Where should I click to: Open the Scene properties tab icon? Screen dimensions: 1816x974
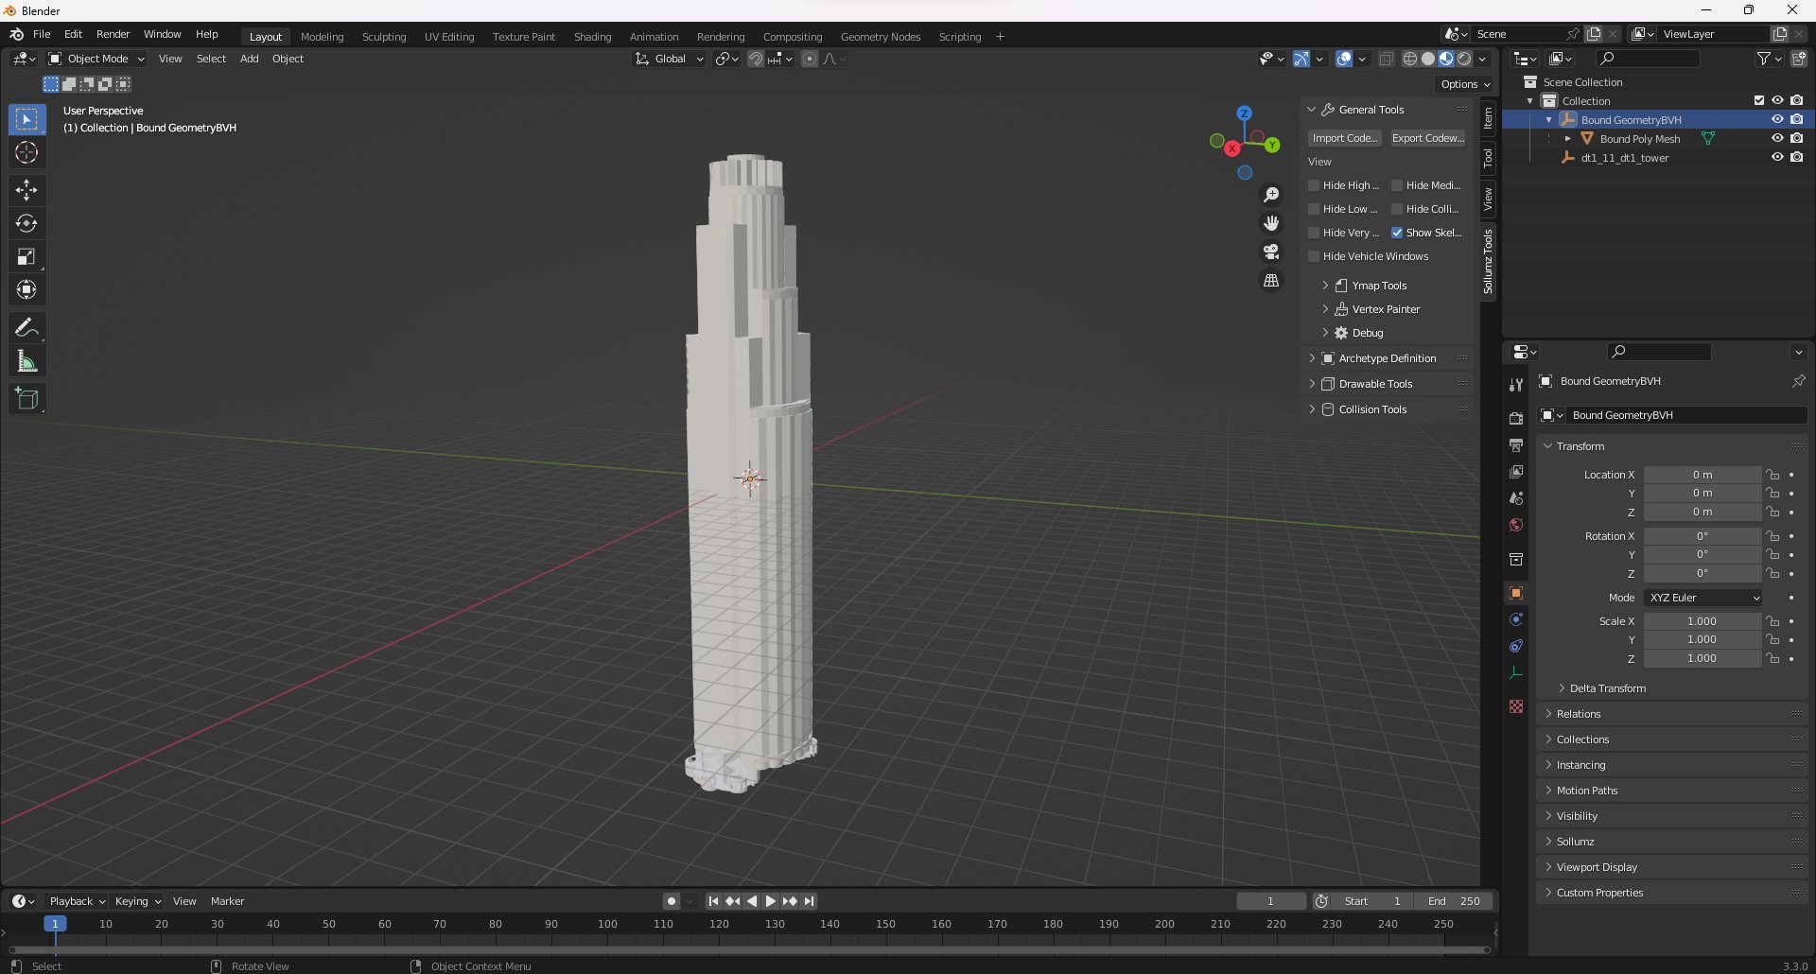(x=1516, y=498)
